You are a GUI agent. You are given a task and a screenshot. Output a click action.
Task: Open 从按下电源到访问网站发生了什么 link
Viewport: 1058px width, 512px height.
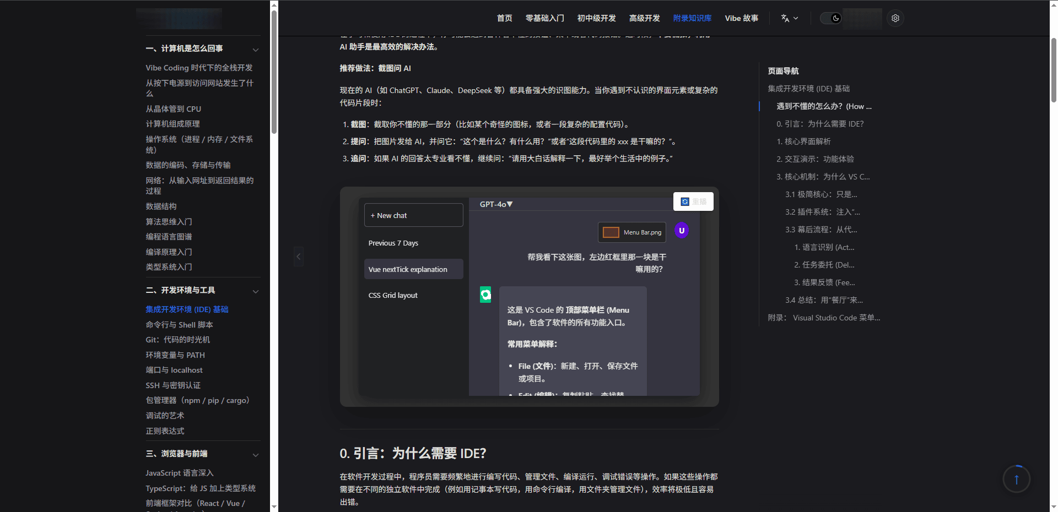click(199, 88)
